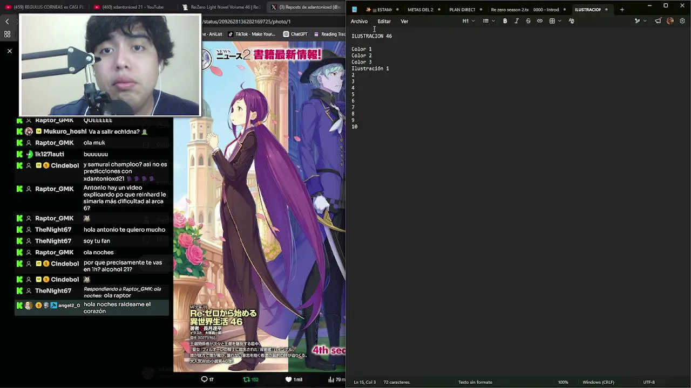Click the 'Color 2' line in Notepad
691x388 pixels.
click(x=362, y=56)
